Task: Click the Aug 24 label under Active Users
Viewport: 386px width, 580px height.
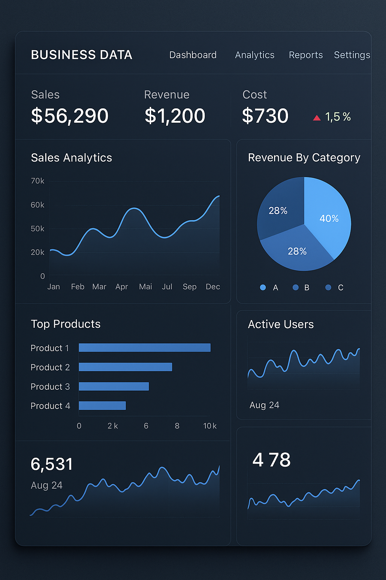Action: pyautogui.click(x=264, y=405)
